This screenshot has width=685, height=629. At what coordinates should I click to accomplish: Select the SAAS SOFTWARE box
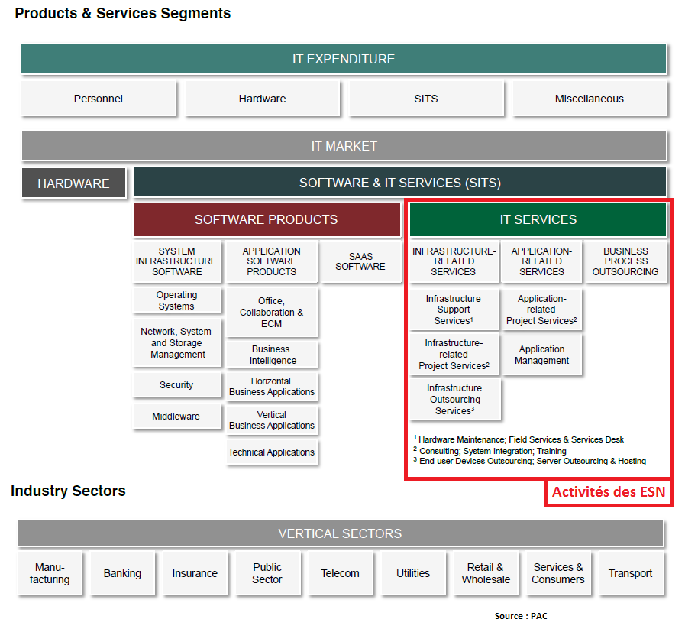[x=361, y=261]
